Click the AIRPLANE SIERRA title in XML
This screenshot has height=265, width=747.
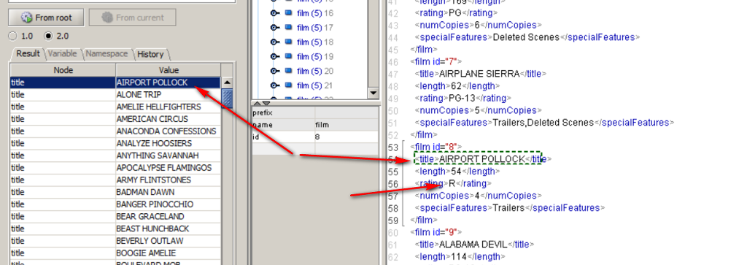pos(479,74)
